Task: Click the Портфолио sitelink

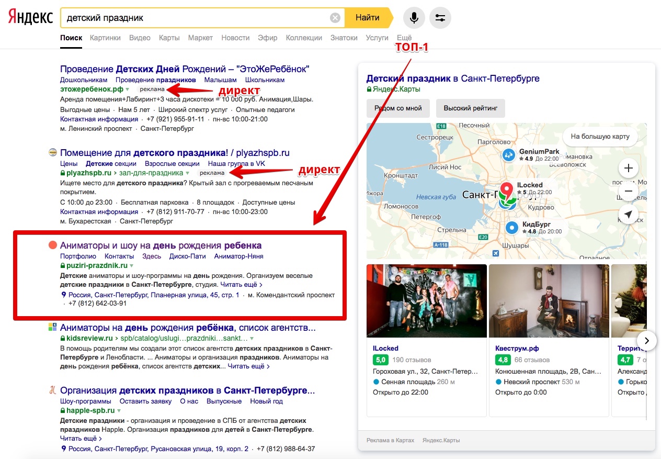Action: click(x=78, y=256)
